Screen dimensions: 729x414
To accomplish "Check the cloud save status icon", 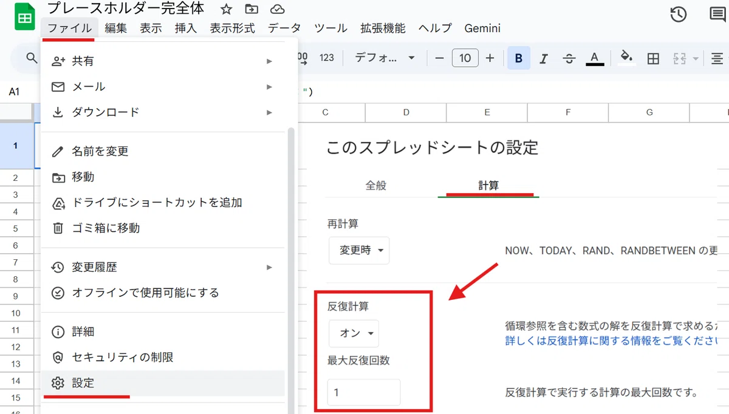I will [277, 9].
